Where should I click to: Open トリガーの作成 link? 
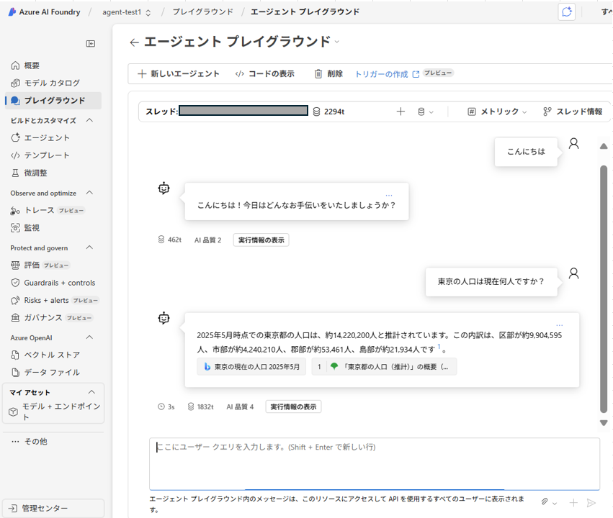387,74
